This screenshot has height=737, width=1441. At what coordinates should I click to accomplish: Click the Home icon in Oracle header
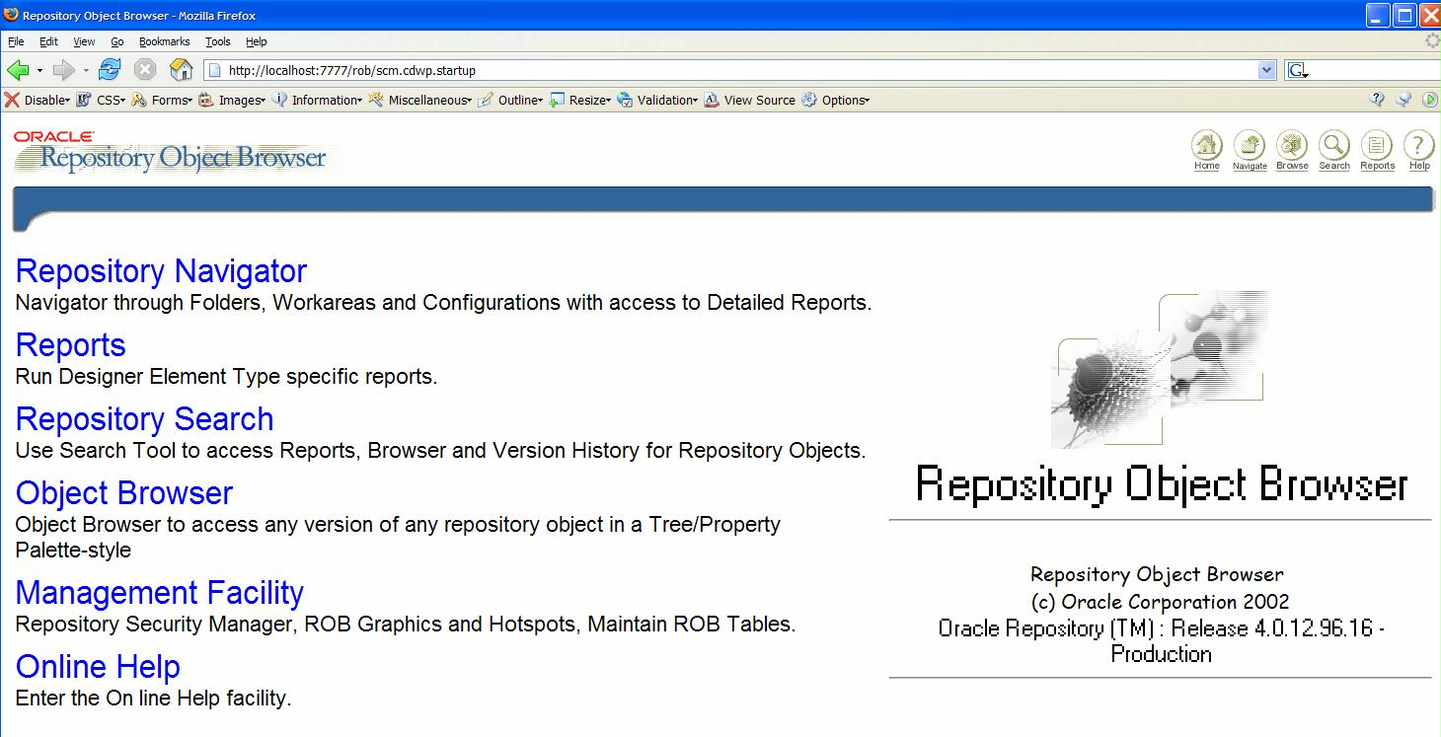(x=1206, y=146)
